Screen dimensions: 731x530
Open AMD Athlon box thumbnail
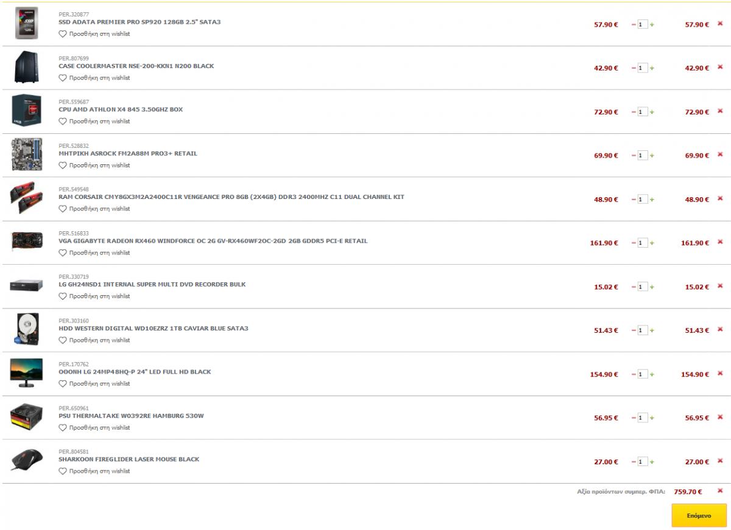[26, 111]
